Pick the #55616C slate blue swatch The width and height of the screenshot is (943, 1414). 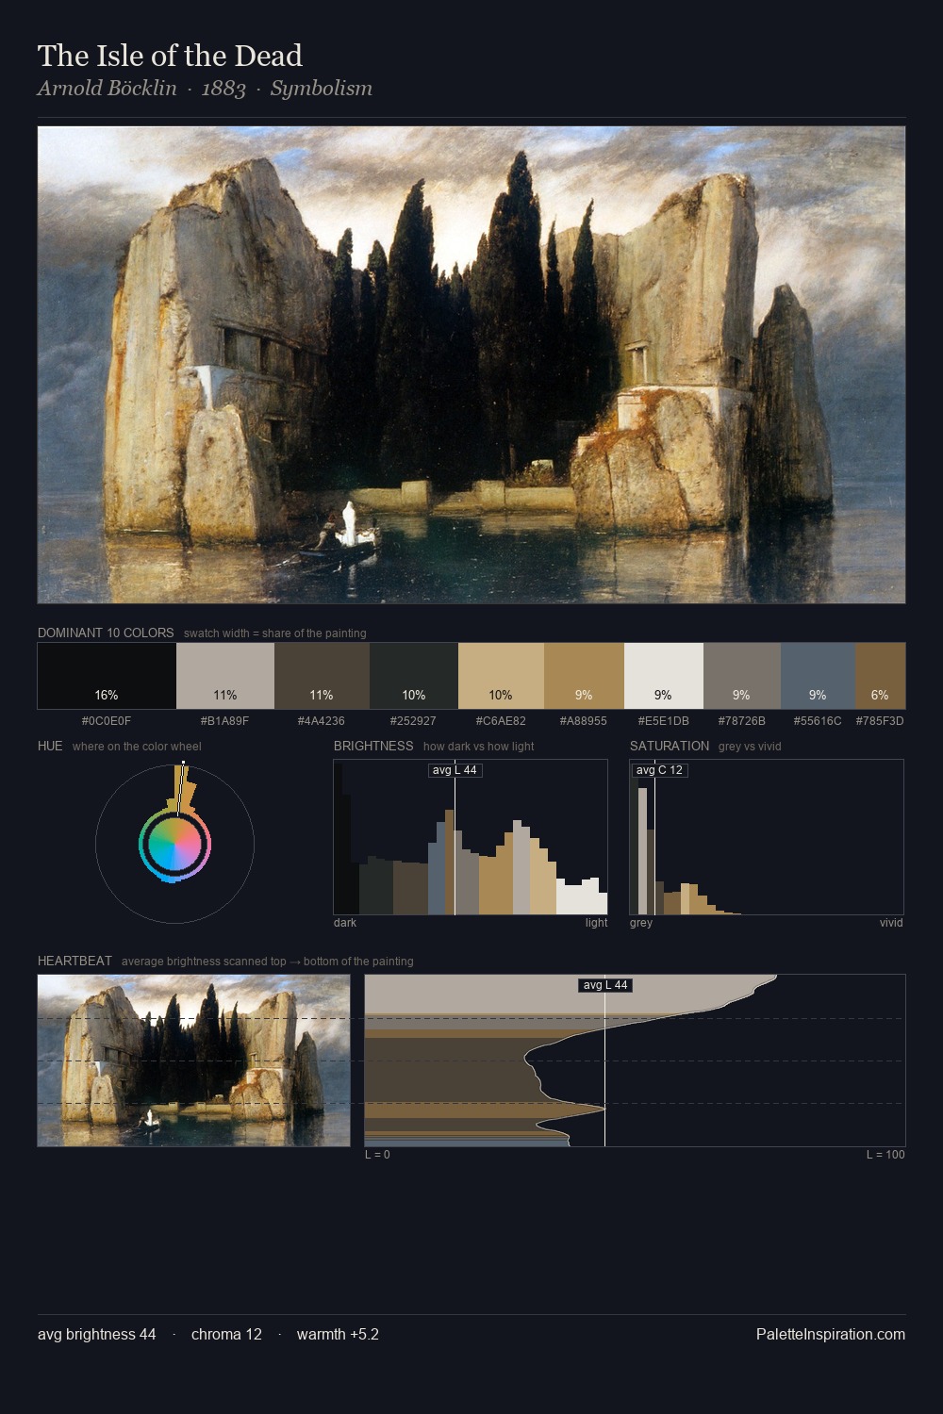click(x=818, y=676)
